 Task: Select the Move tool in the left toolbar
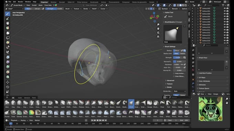pos(8,82)
